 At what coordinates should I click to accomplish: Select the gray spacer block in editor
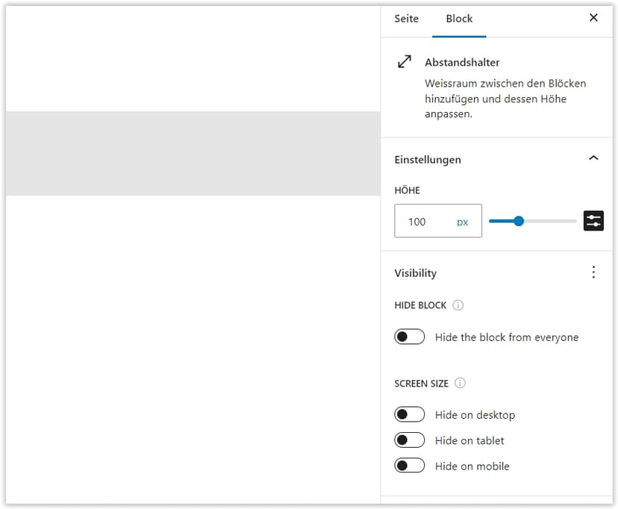coord(193,154)
